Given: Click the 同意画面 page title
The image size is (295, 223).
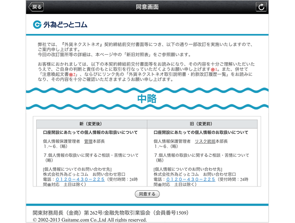Looking at the screenshot, I should (147, 7).
